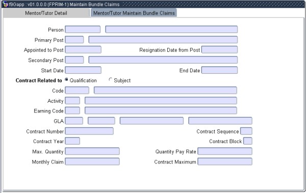Focus the Monthly Claim field
Image resolution: width=306 pixels, height=193 pixels.
tap(92, 161)
